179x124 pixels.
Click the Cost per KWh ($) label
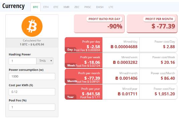pyautogui.click(x=21, y=85)
